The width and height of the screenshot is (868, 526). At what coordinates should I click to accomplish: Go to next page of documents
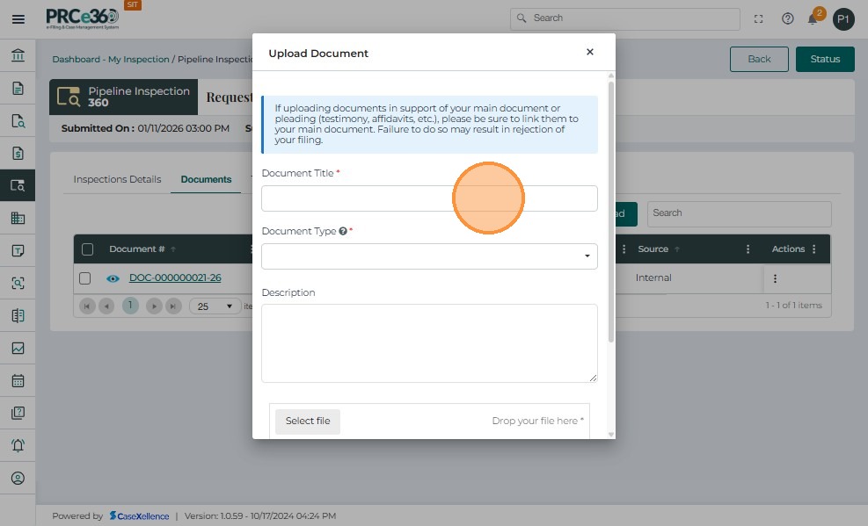tap(154, 306)
